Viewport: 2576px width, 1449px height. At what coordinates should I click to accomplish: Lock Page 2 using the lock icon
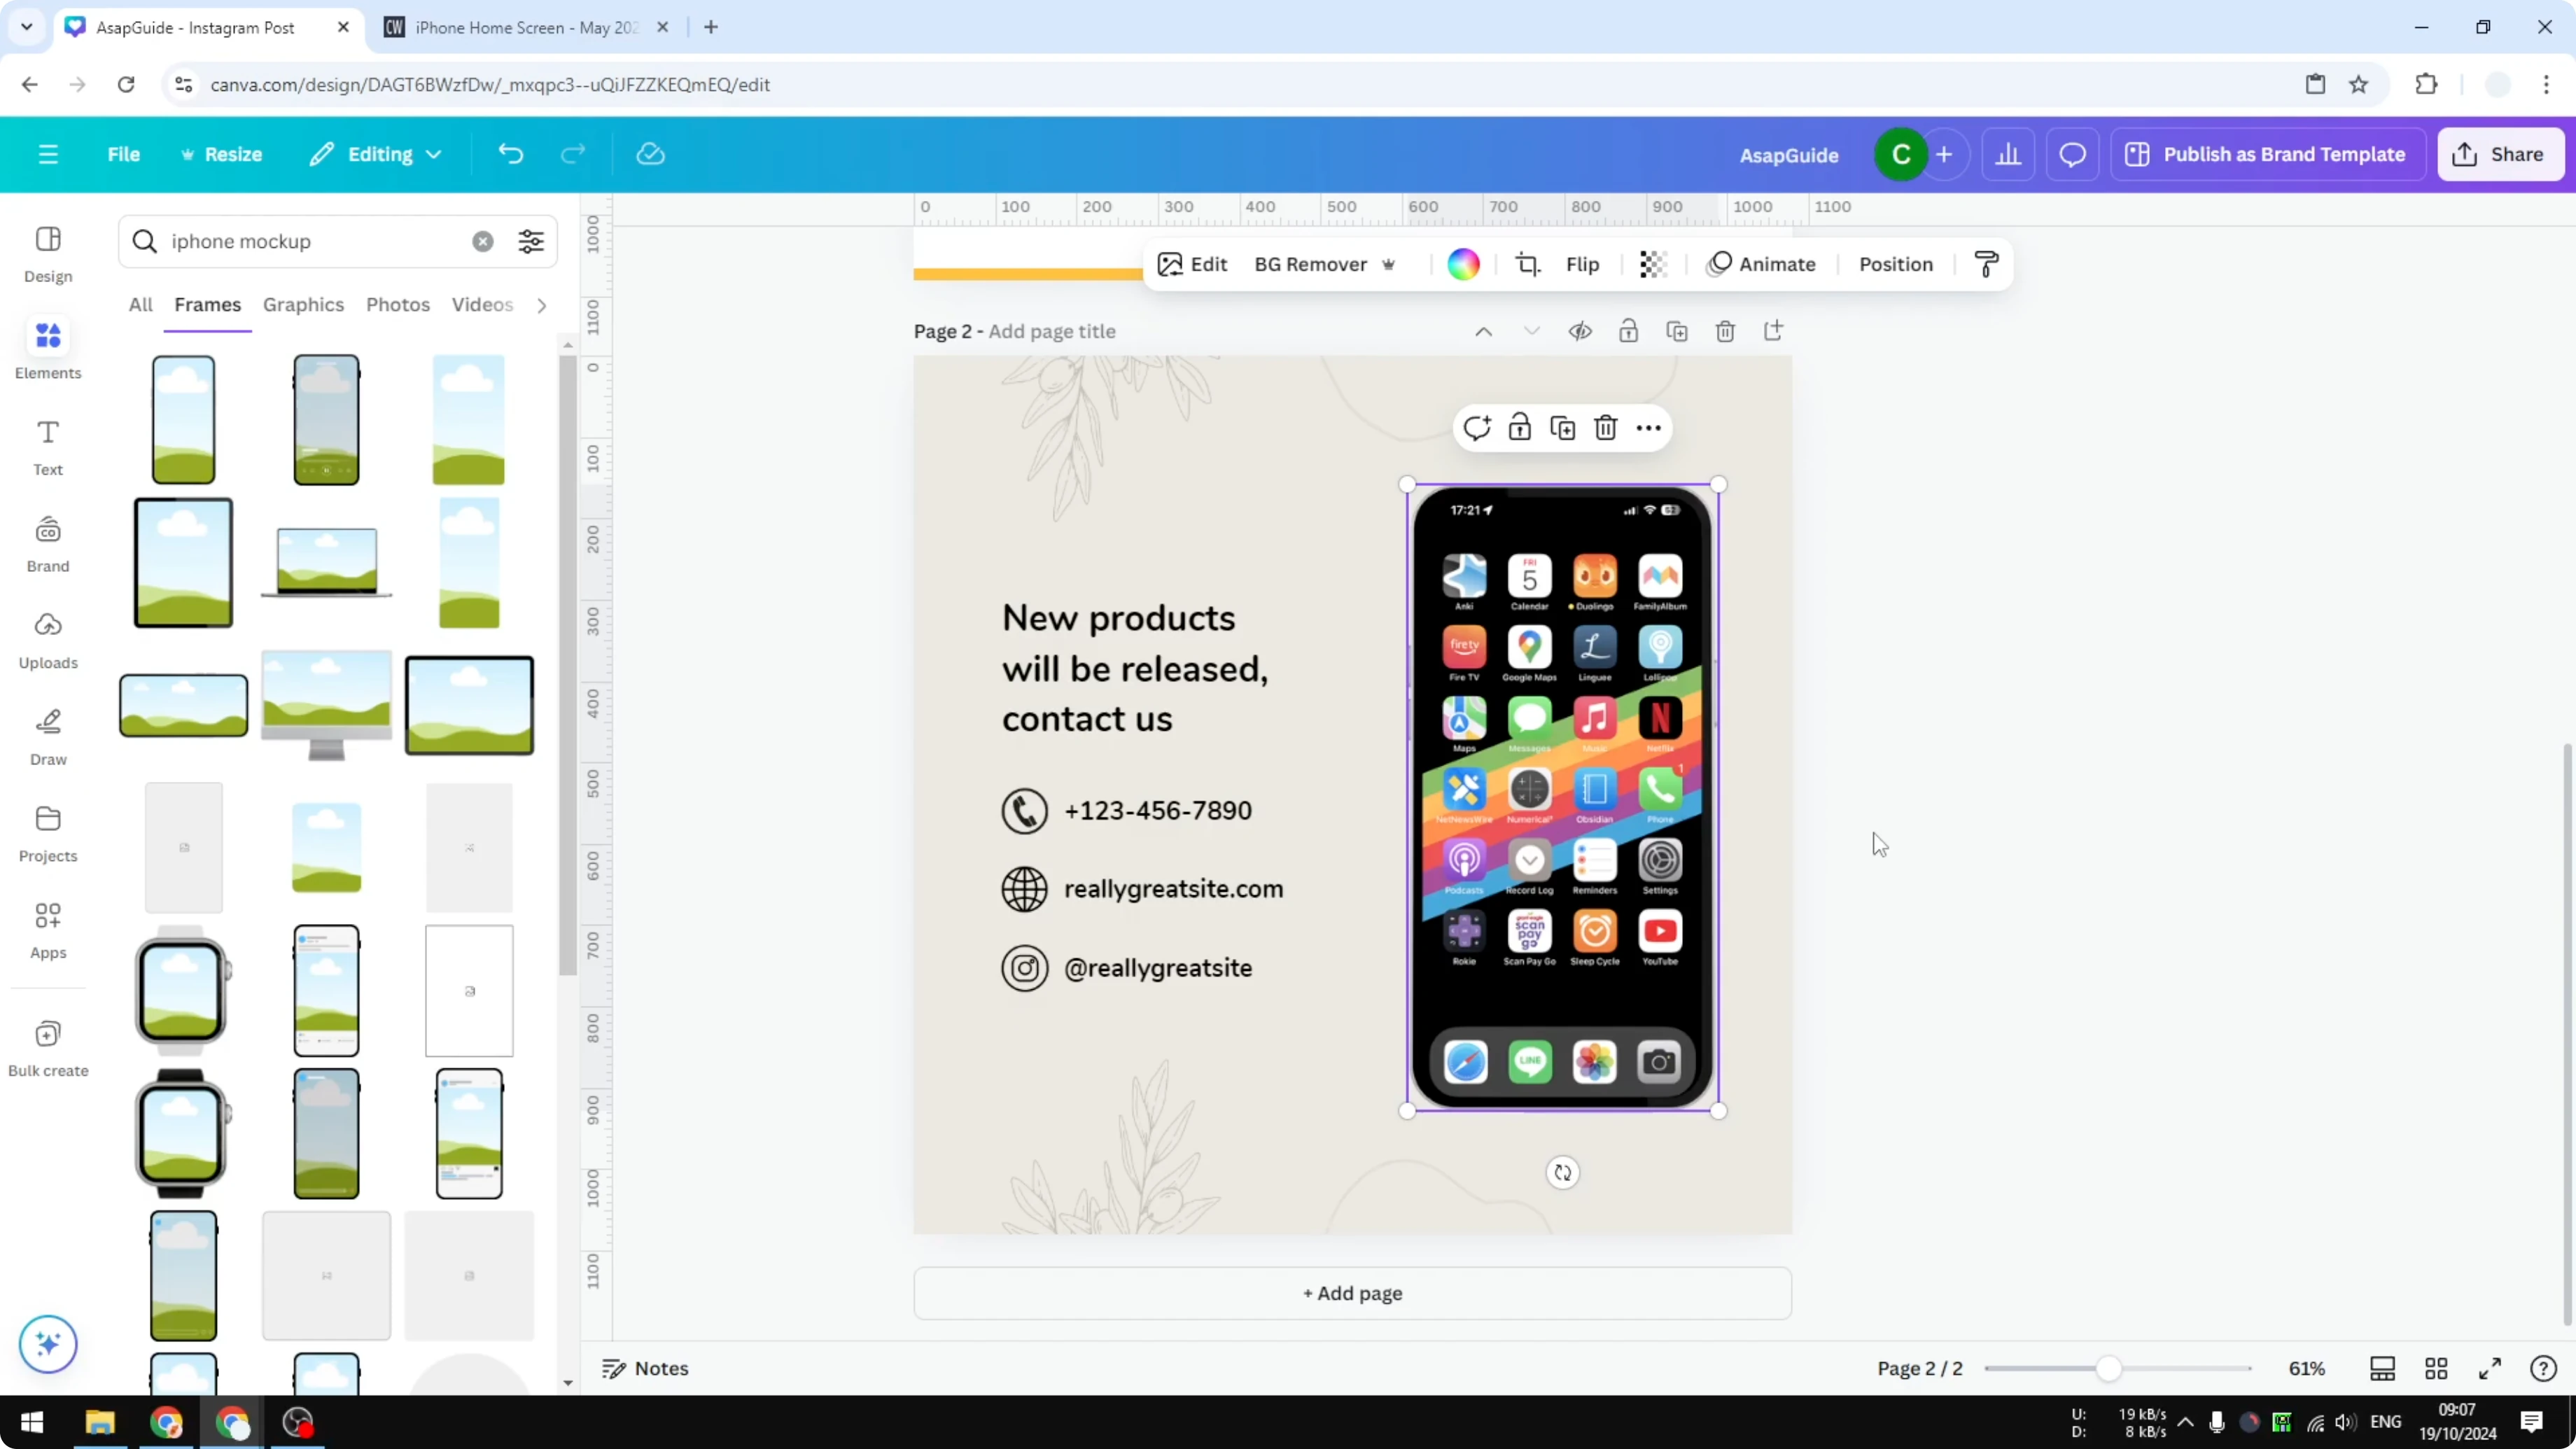[x=1628, y=330]
